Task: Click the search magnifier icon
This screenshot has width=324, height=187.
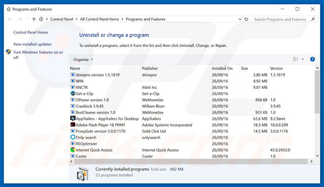Action: [313, 19]
